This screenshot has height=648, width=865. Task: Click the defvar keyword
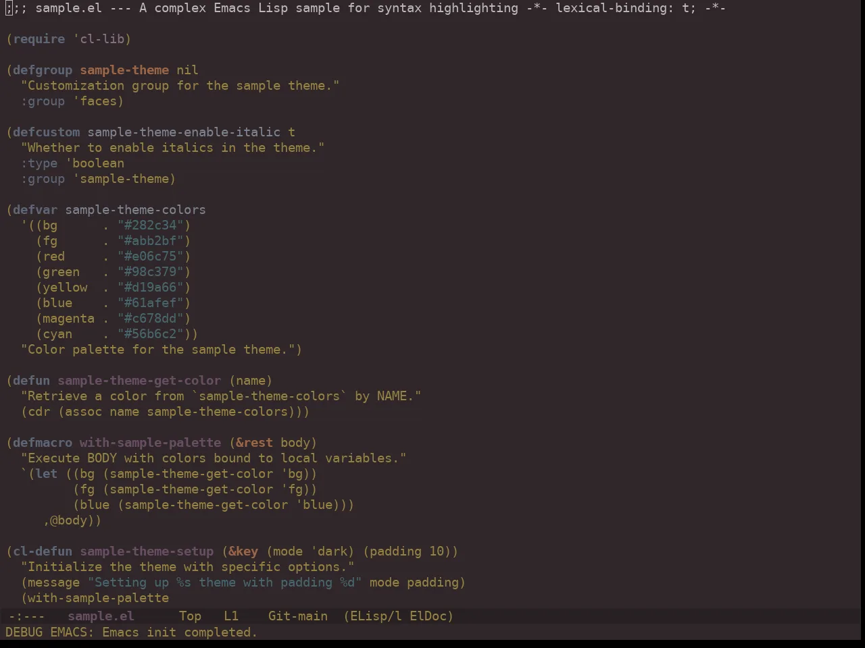coord(35,210)
